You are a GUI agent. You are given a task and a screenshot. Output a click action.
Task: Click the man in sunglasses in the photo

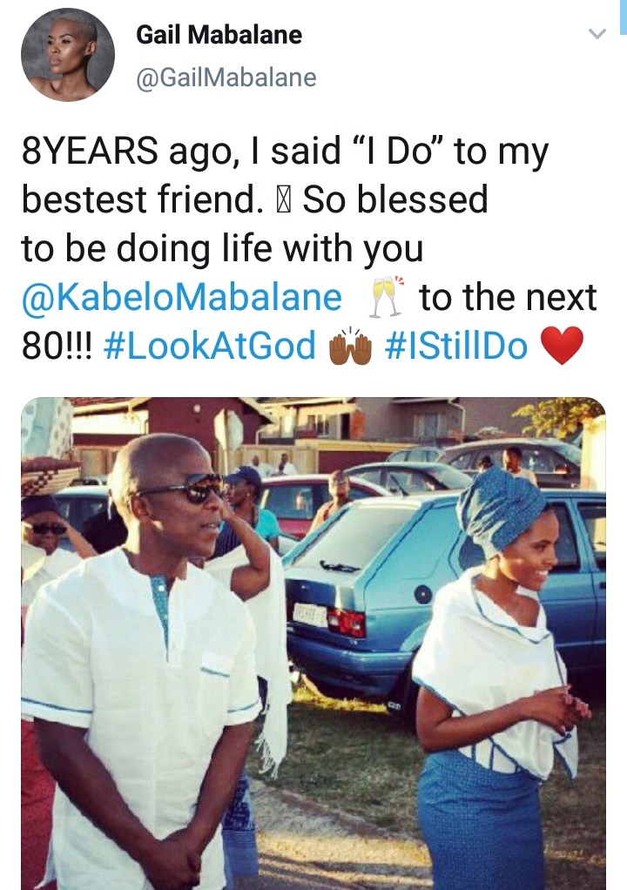[x=145, y=661]
